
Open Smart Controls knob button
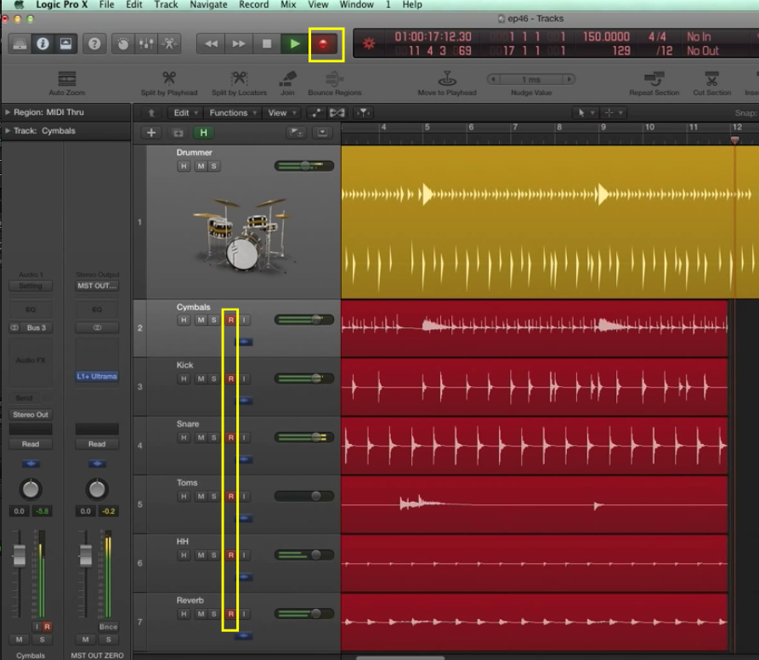coord(123,44)
